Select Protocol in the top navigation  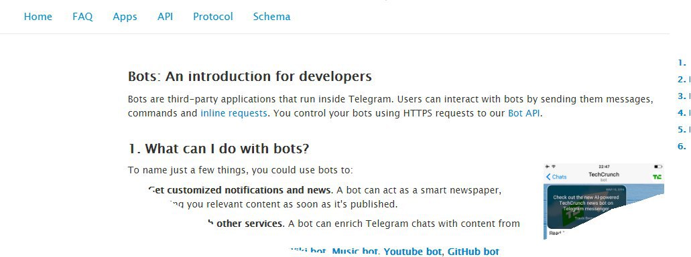213,17
